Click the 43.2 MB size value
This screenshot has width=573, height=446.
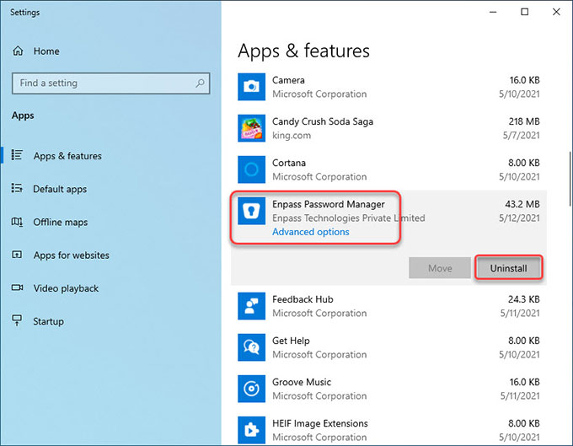pos(522,204)
